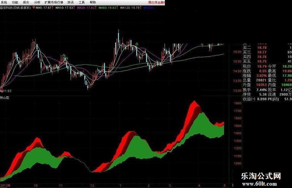
Task: Click the 净资 value 5.38
Action: coord(263,94)
